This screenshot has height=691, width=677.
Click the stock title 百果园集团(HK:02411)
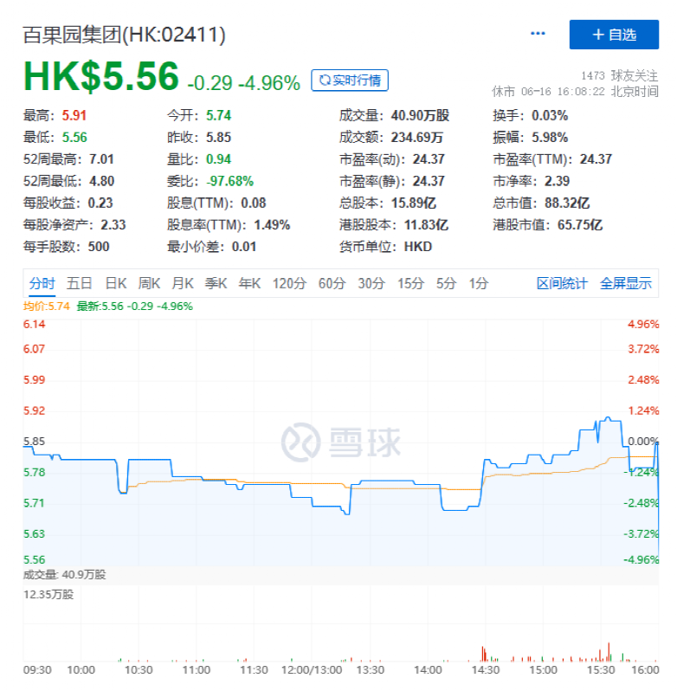click(124, 35)
